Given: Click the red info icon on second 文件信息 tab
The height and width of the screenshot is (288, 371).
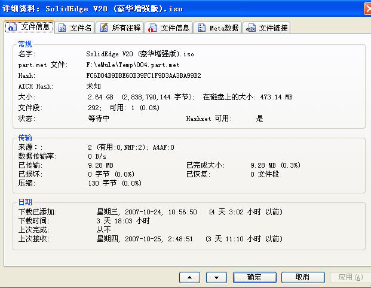Looking at the screenshot, I should click(152, 28).
